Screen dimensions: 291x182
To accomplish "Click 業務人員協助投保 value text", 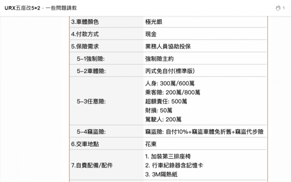I will click(x=168, y=47).
